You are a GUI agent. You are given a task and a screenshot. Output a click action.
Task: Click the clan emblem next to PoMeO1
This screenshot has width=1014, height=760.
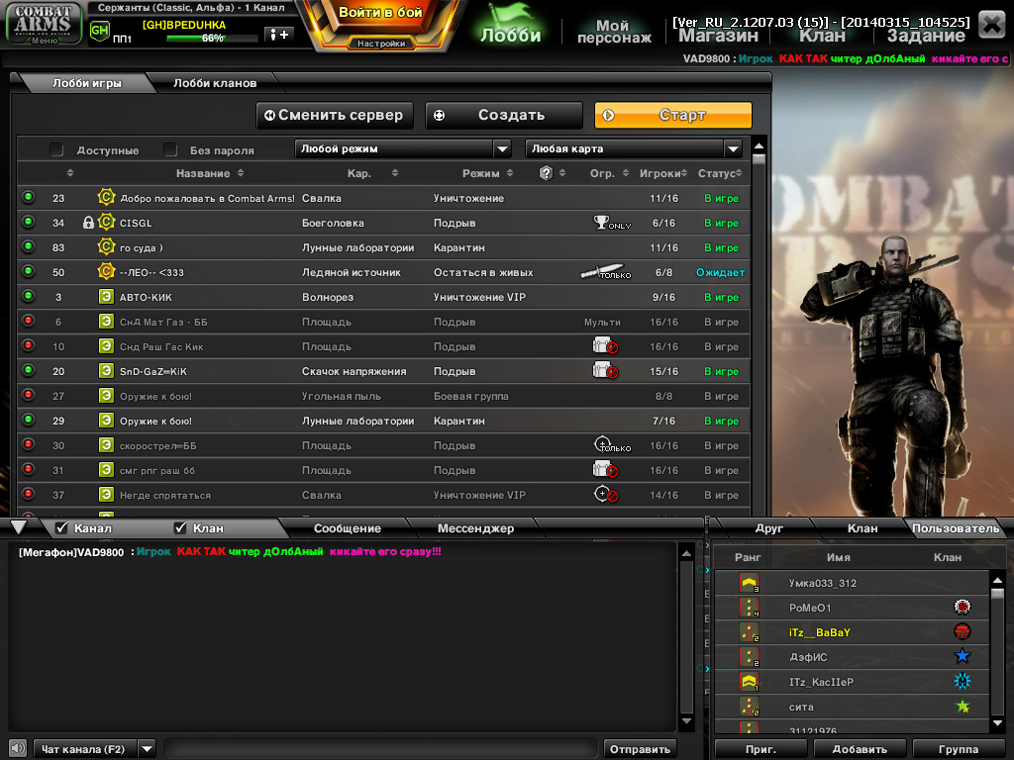pos(963,607)
